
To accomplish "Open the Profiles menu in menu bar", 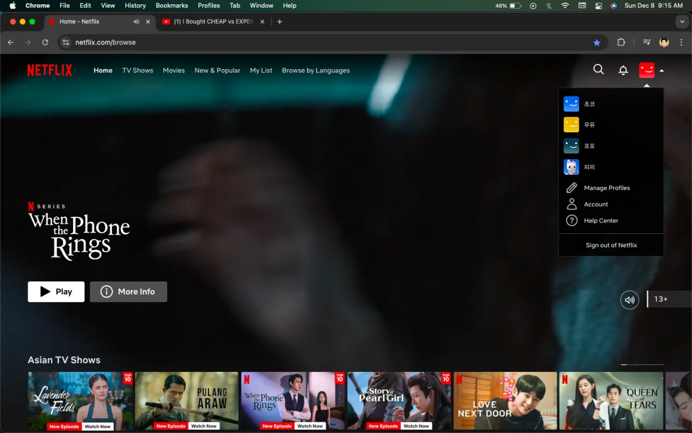I will [209, 5].
